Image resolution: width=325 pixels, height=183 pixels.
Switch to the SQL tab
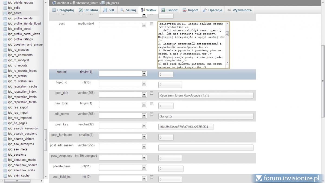[x=109, y=10]
